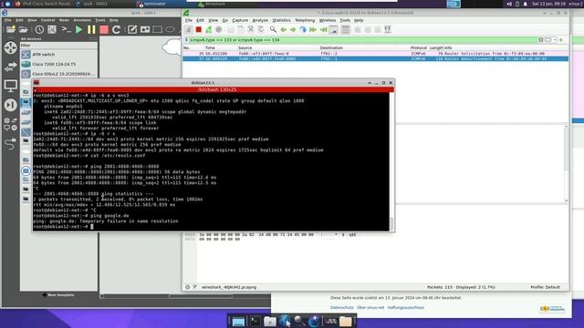Select the add-a-link cable tool in GNS3
Viewport: 584px width, 328px height.
[x=10, y=143]
